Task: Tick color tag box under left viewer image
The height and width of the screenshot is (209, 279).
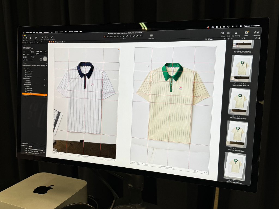Action: (x=105, y=159)
